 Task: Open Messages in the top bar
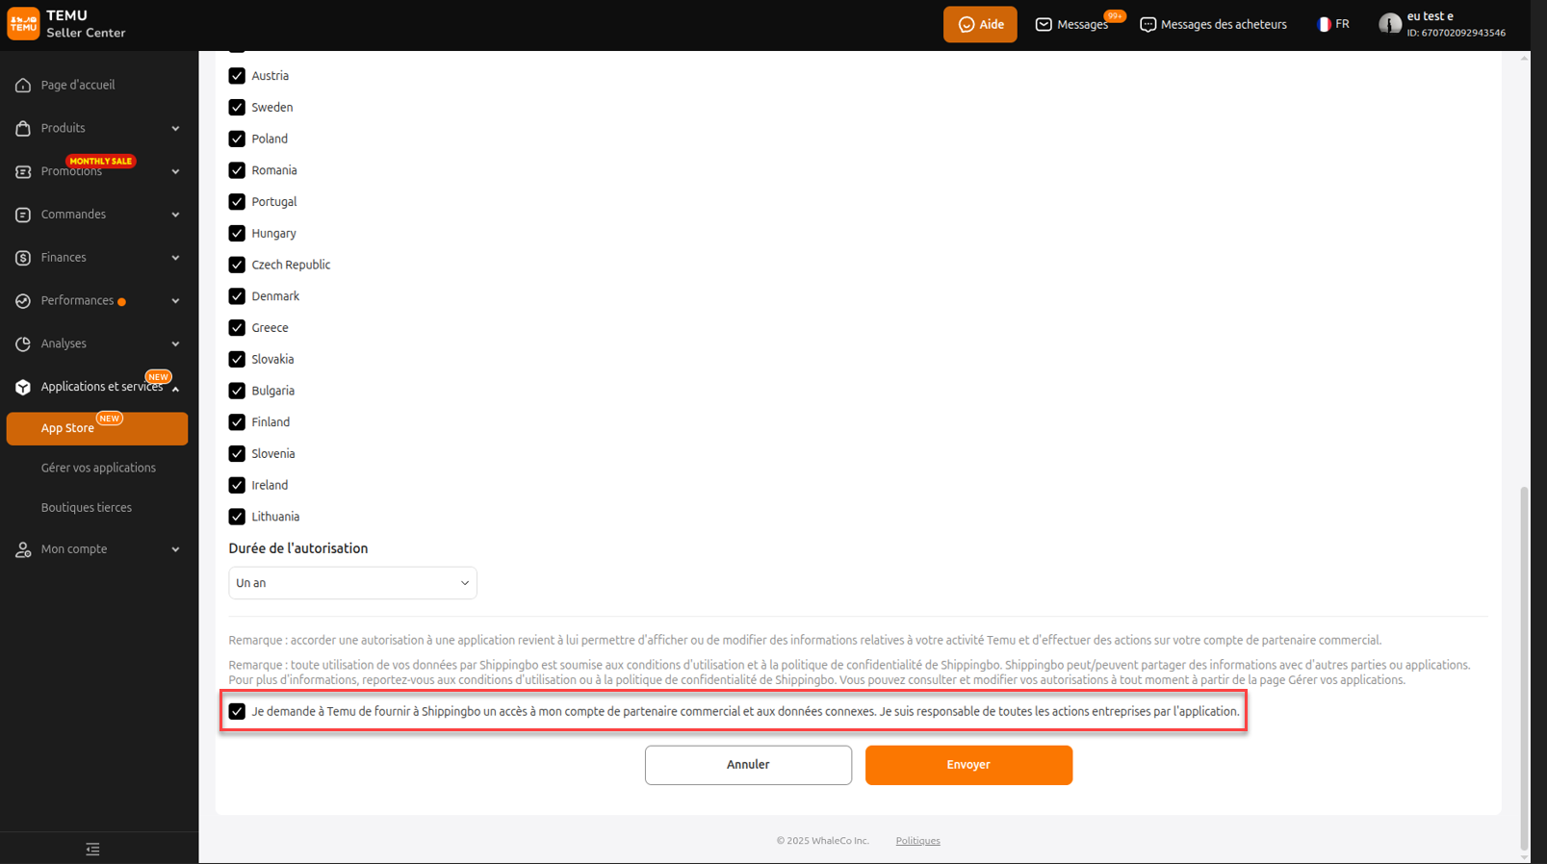click(1082, 25)
